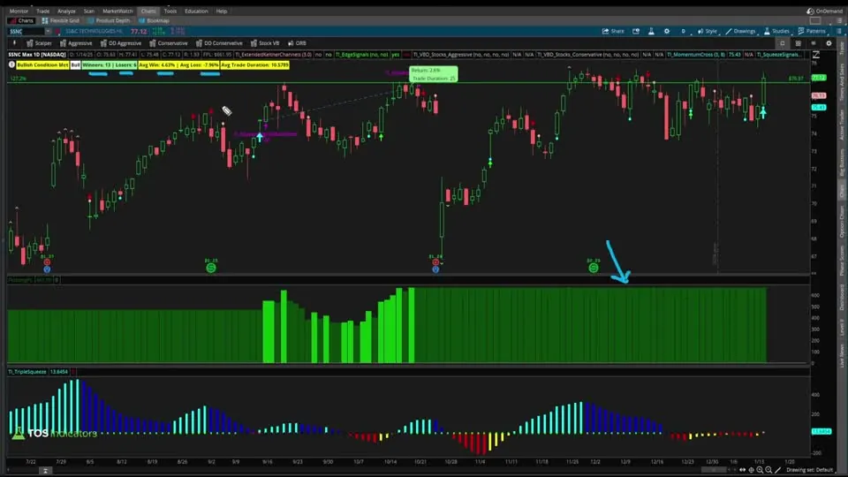Load the ORB chart preset
Image resolution: width=848 pixels, height=477 pixels.
pyautogui.click(x=297, y=43)
